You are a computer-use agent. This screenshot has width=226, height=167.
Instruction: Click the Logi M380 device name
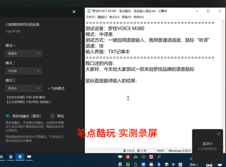pos(13,31)
